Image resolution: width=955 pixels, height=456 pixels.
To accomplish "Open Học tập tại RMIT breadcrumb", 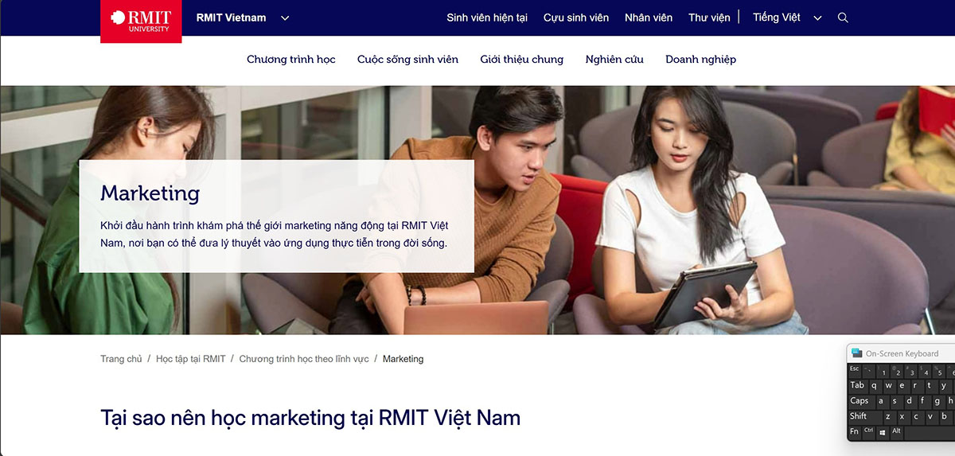I will tap(191, 359).
